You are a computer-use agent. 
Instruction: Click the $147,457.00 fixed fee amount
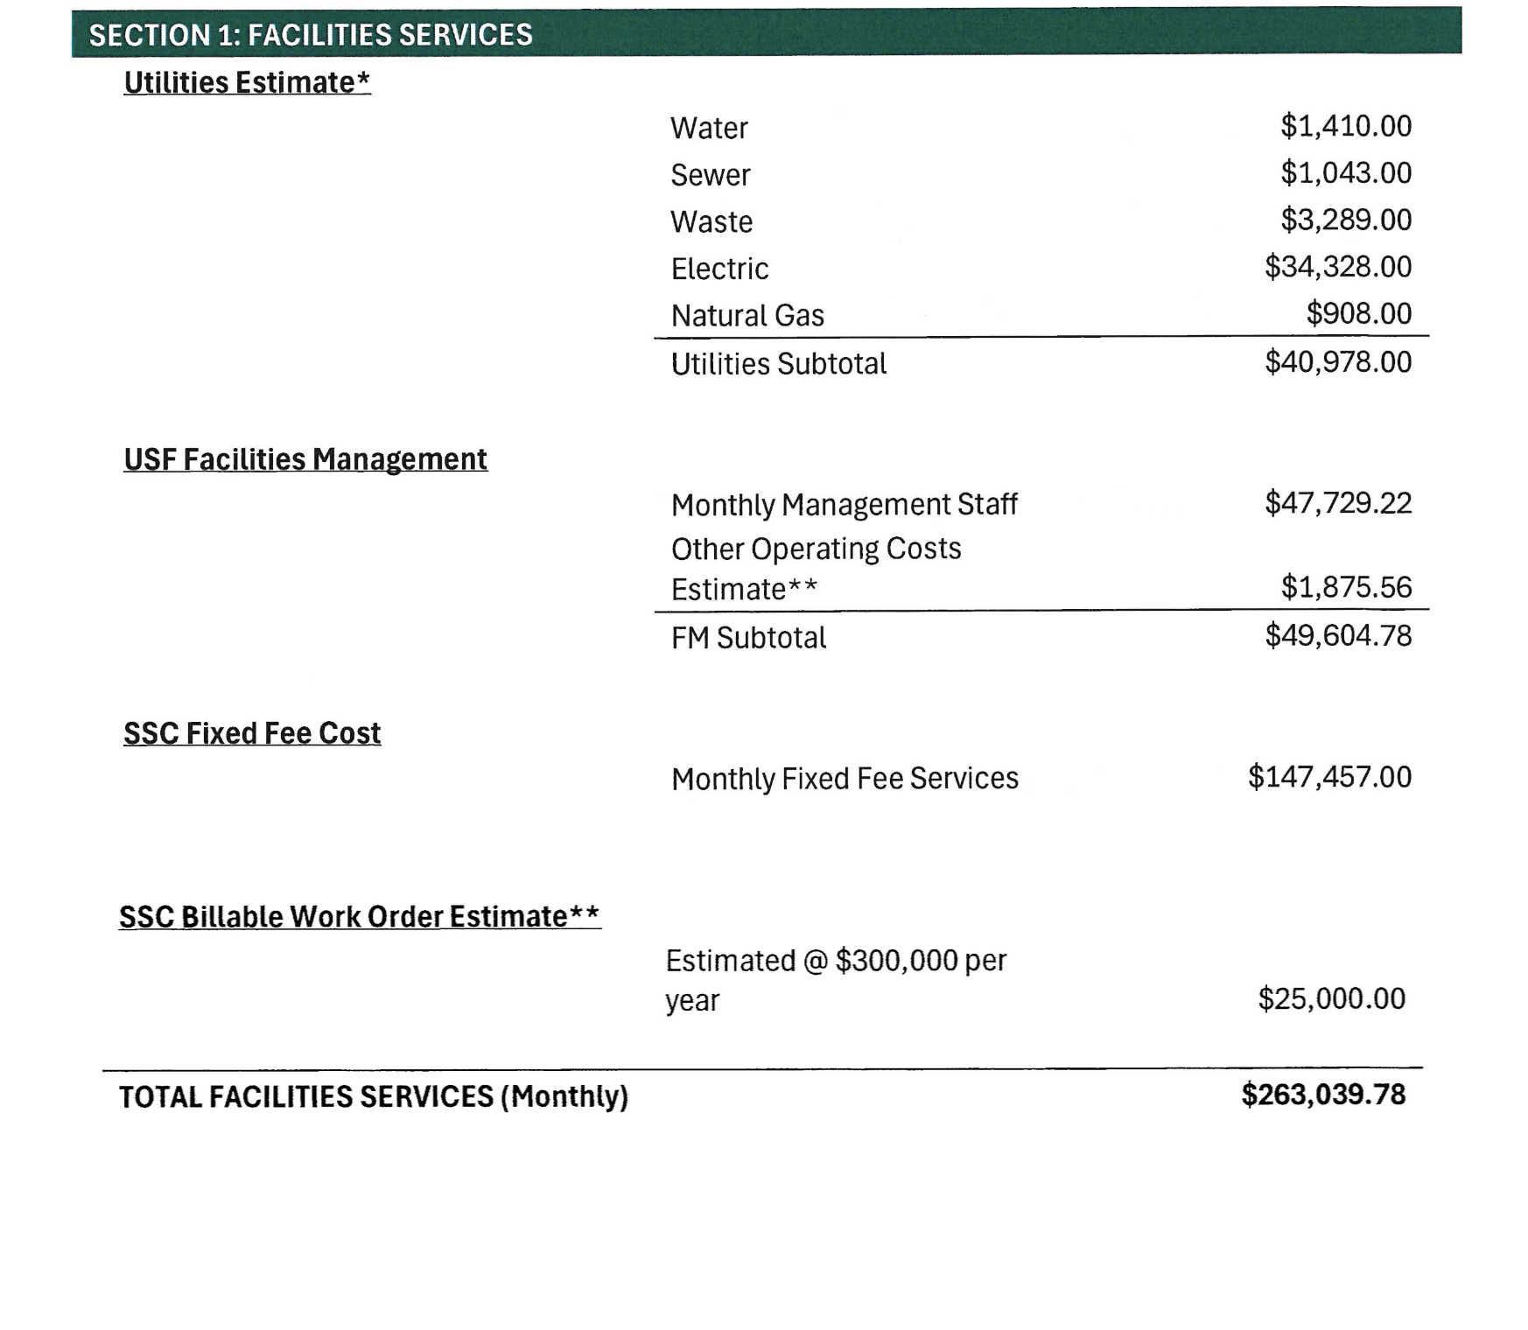[1329, 777]
